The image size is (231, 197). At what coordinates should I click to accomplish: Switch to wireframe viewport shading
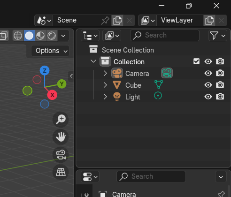18,36
